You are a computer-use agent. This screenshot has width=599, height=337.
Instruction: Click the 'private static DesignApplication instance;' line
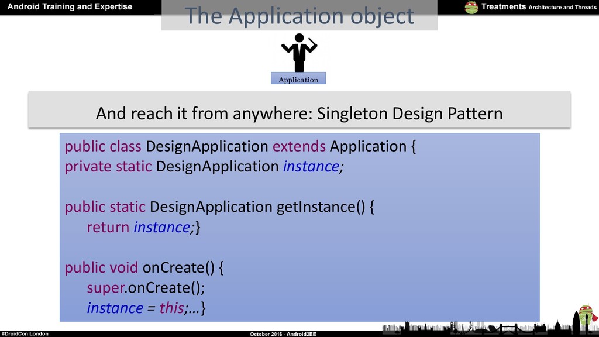204,167
